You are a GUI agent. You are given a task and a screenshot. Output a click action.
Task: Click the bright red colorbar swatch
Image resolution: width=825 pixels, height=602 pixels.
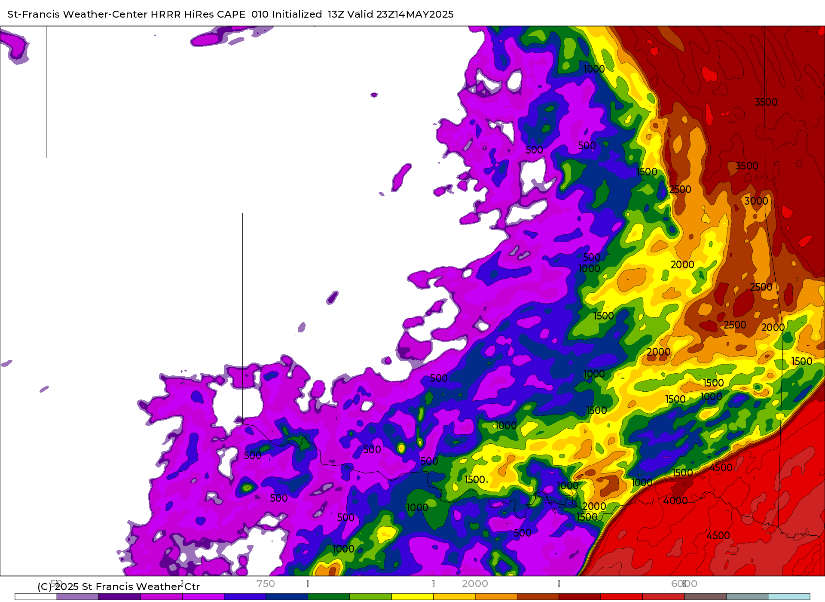[622, 597]
